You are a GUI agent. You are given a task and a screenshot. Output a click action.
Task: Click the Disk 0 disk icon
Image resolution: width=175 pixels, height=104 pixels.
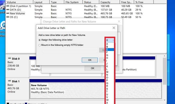click(x=9, y=59)
